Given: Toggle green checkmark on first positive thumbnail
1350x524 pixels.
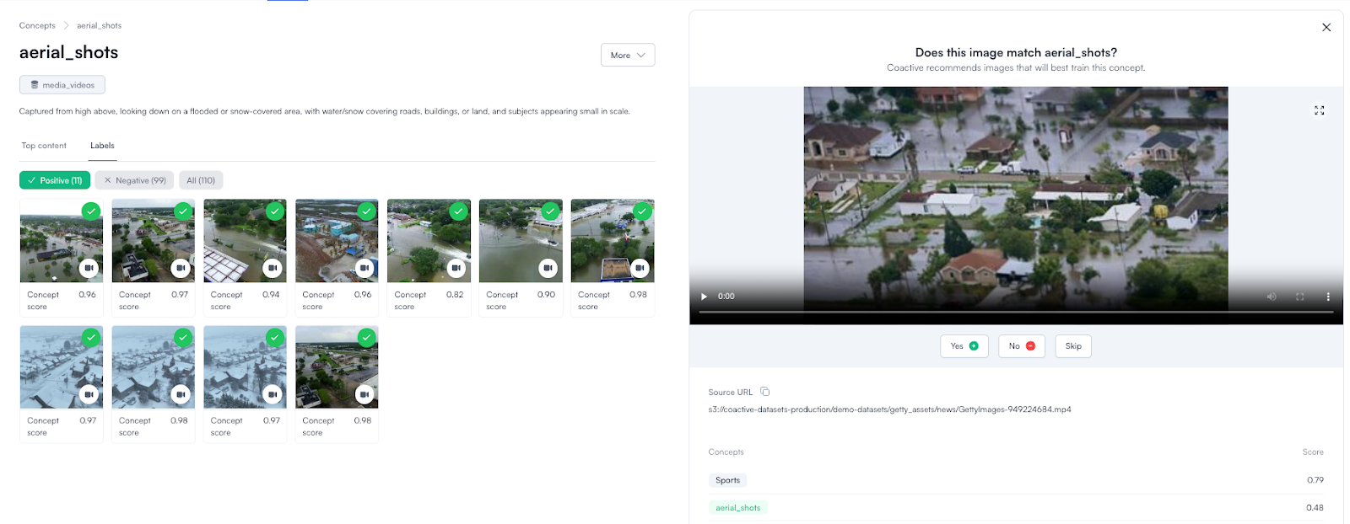Looking at the screenshot, I should (x=91, y=211).
